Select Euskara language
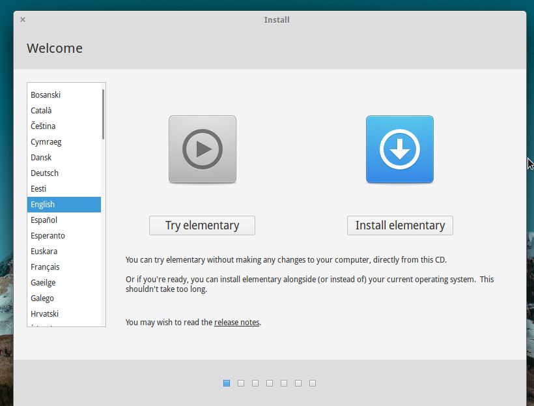The height and width of the screenshot is (406, 534). [64, 252]
